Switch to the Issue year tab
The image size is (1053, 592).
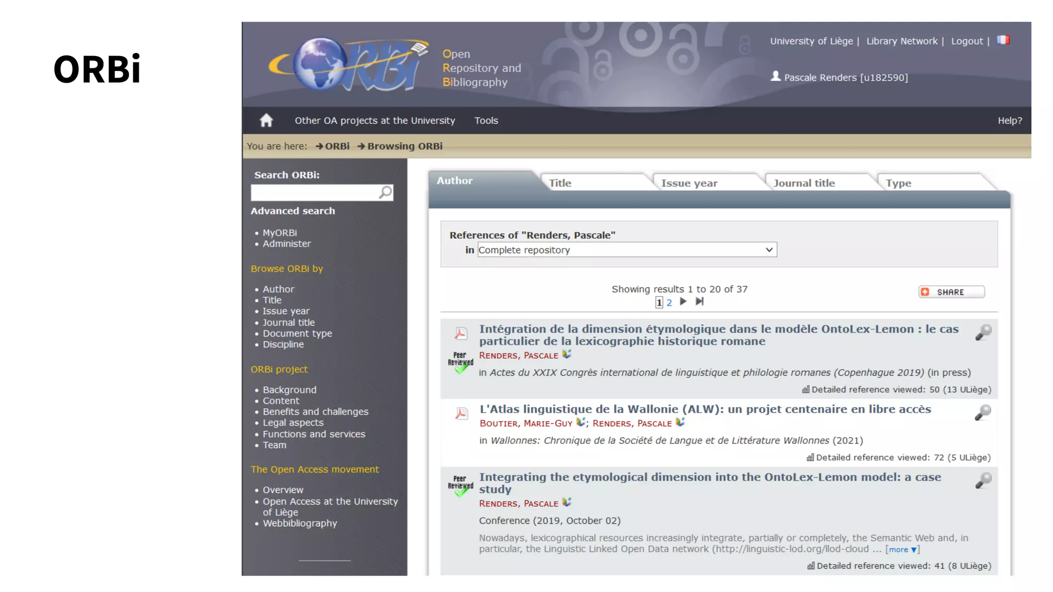(x=689, y=183)
